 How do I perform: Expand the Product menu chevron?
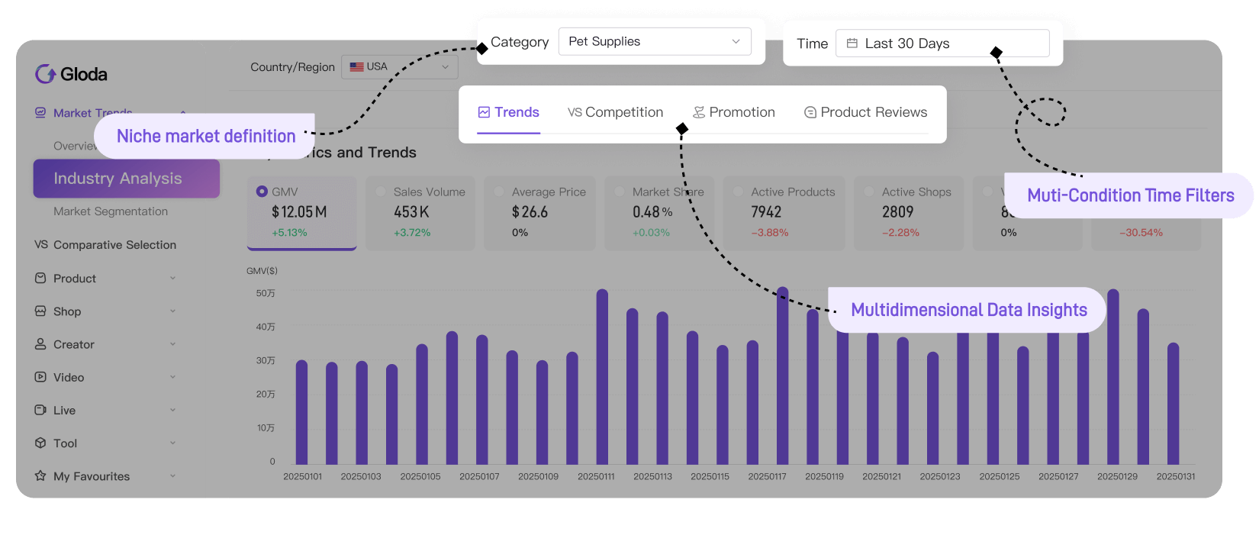tap(172, 279)
